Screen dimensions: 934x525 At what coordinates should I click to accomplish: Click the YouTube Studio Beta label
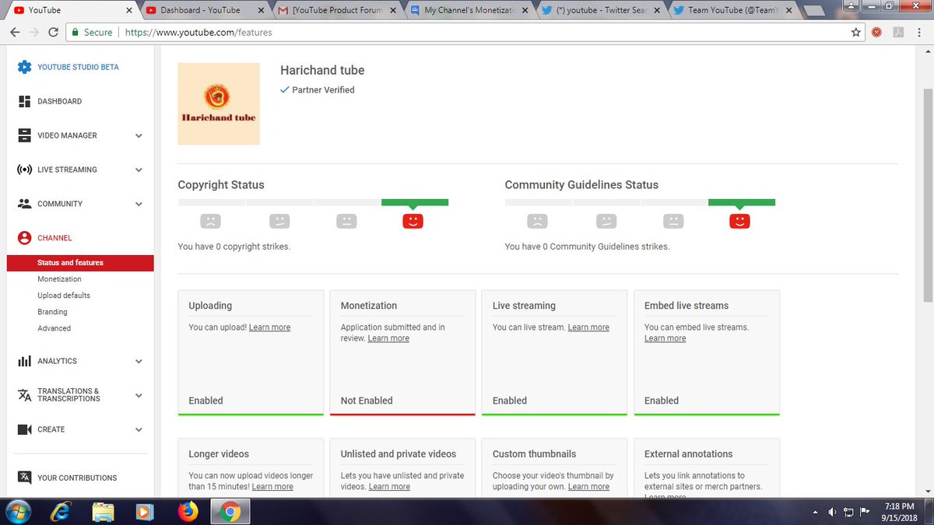point(79,67)
